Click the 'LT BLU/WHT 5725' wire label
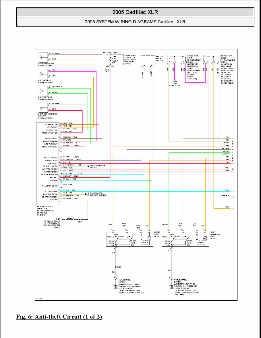The height and width of the screenshot is (338, 261). [72, 173]
